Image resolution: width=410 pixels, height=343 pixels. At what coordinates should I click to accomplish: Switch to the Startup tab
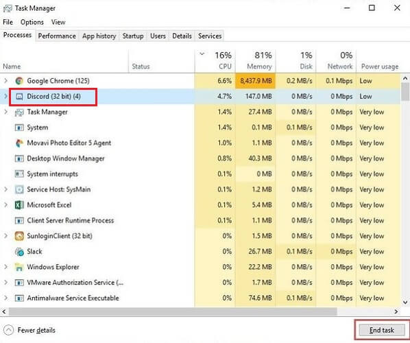click(x=133, y=36)
